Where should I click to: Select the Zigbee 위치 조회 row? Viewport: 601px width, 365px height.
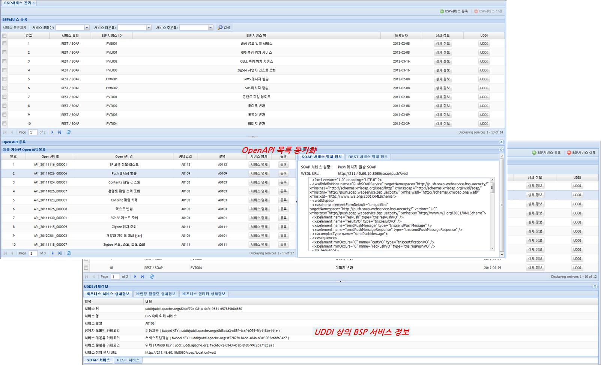[148, 227]
